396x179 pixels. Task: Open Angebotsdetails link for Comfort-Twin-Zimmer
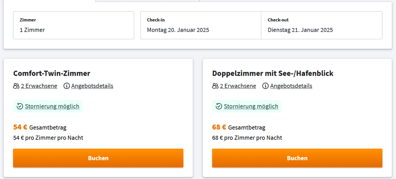(x=92, y=86)
